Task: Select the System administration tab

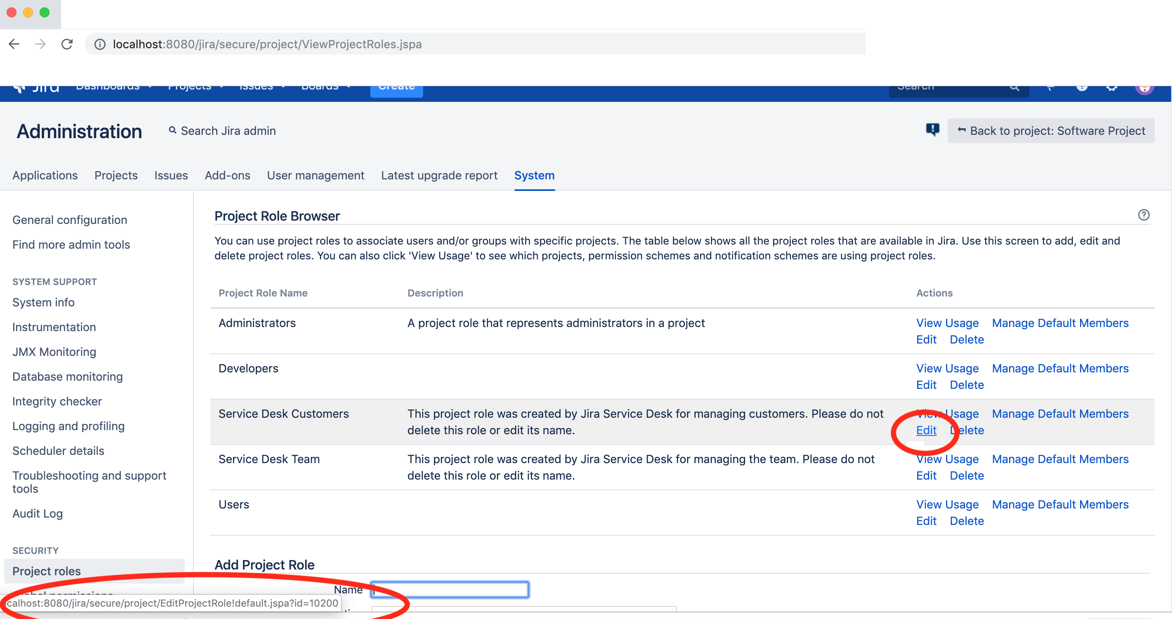Action: (534, 175)
